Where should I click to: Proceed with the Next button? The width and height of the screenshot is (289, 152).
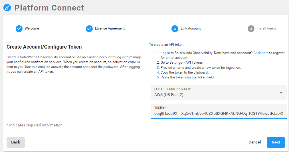click(276, 142)
